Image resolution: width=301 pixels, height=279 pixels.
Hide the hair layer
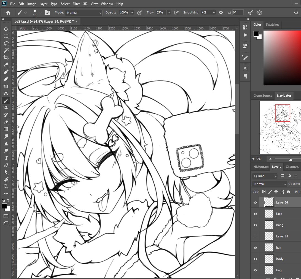[x=255, y=248]
